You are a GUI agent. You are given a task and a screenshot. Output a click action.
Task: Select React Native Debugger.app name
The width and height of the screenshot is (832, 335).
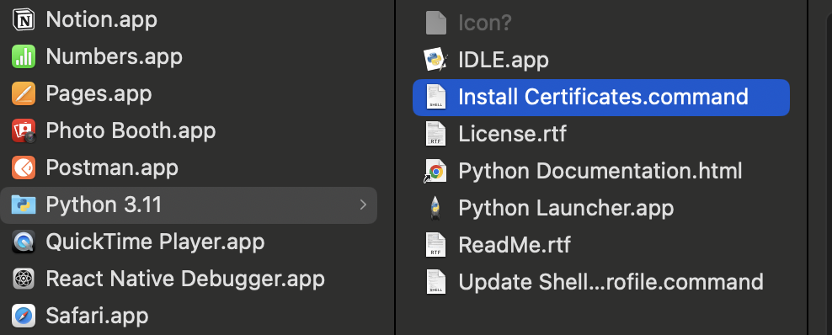point(185,279)
